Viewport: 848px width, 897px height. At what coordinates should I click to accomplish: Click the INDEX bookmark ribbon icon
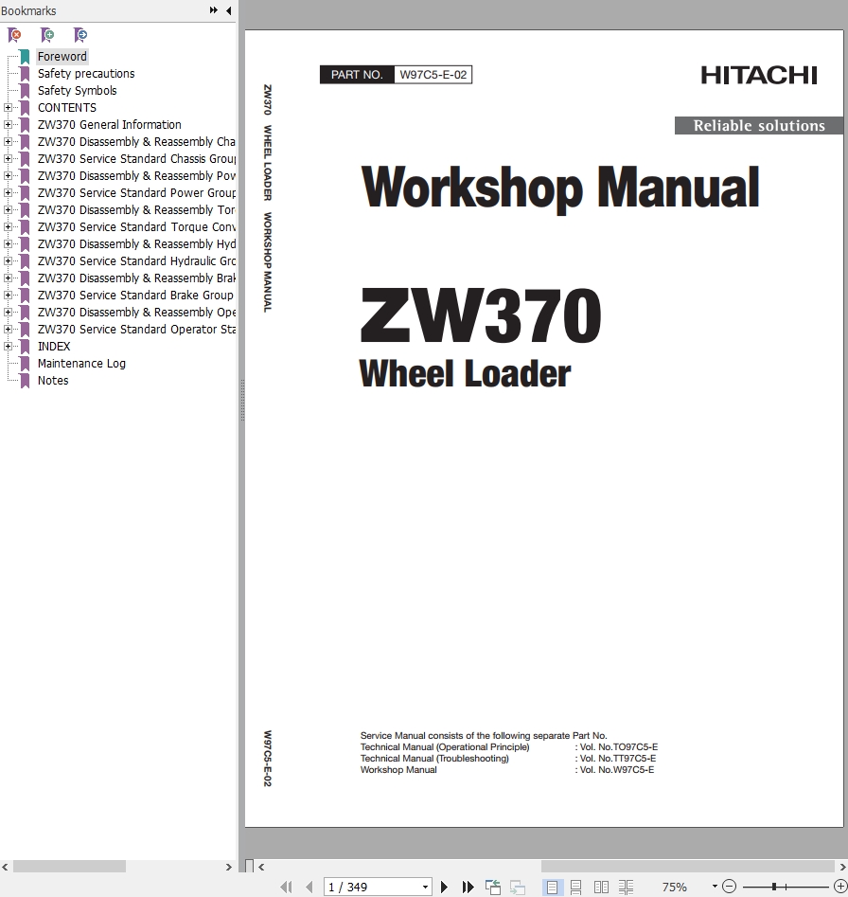tap(25, 347)
